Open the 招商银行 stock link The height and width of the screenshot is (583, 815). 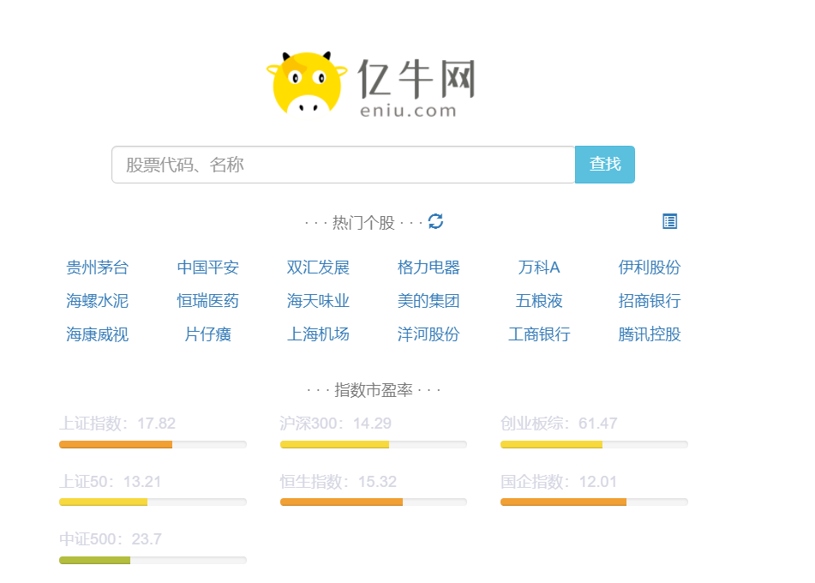pos(650,301)
